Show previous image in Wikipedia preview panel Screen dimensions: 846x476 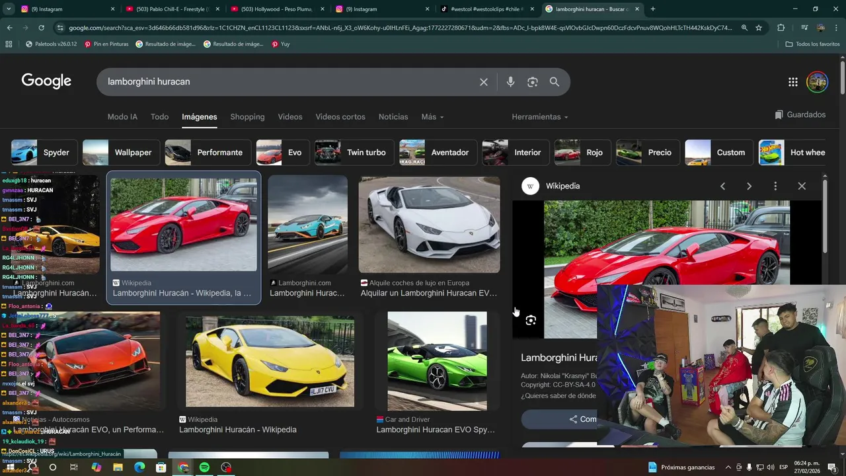pos(722,186)
